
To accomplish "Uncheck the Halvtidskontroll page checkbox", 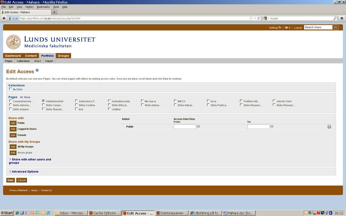I will pyautogui.click(x=43, y=101).
